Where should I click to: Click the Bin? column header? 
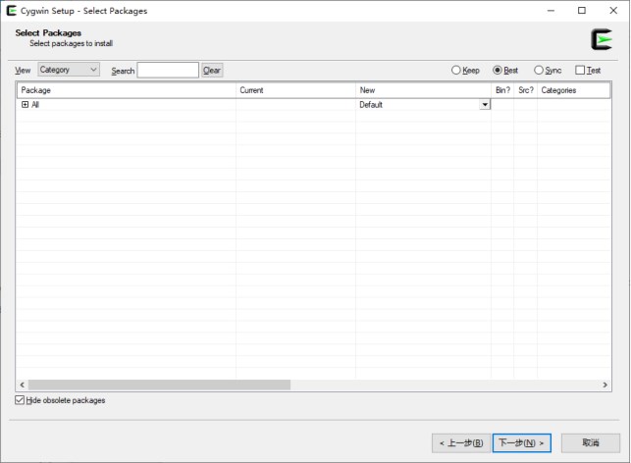tap(502, 90)
